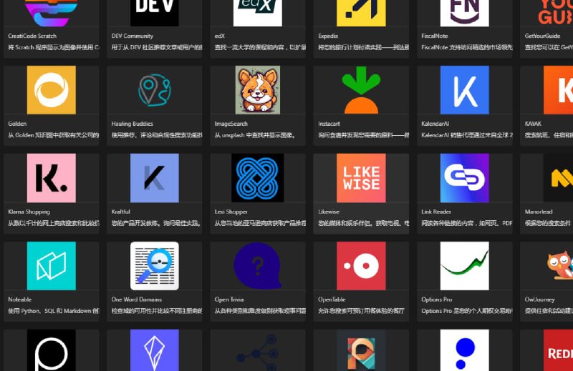
Task: Click the edX plugin name text
Action: coord(219,36)
